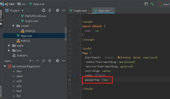170x99 pixels.
Task: Hide the Project tool window
Action: click(64, 10)
